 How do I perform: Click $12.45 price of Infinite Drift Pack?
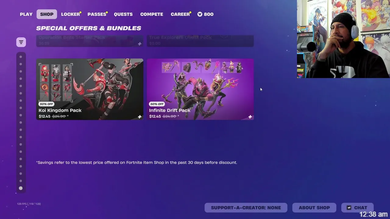[155, 116]
